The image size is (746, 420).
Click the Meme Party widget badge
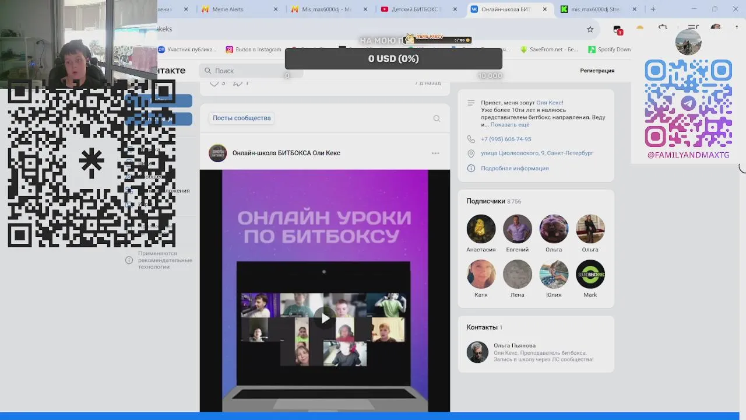(x=438, y=38)
